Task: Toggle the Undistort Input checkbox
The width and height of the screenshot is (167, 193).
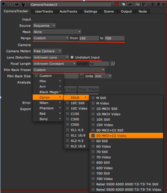Action: tap(72, 57)
